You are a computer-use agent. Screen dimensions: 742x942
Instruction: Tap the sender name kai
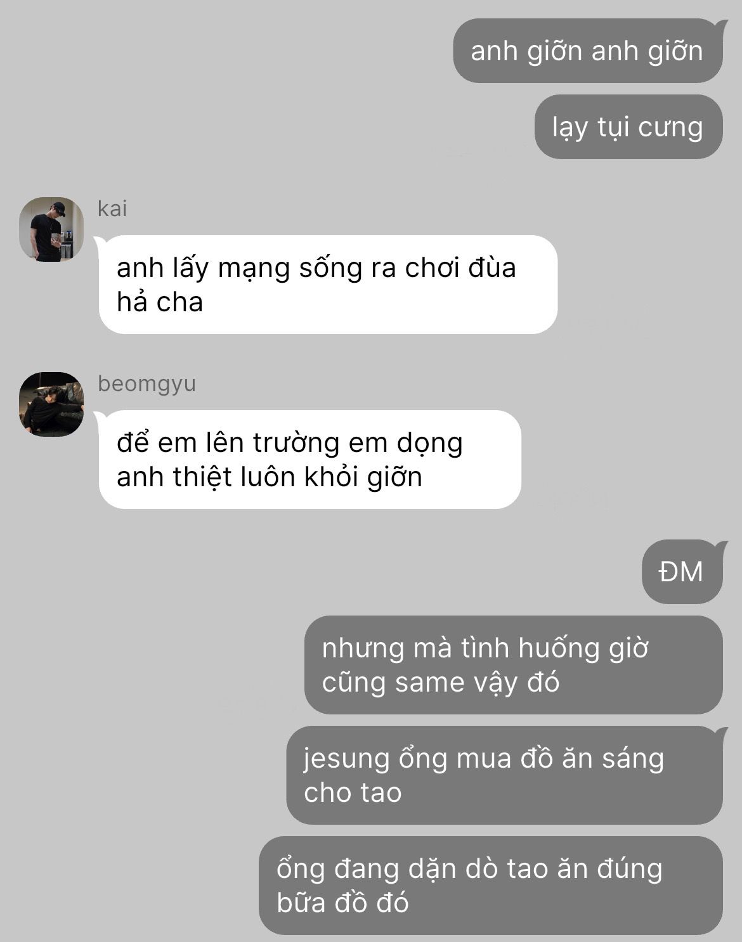(112, 209)
